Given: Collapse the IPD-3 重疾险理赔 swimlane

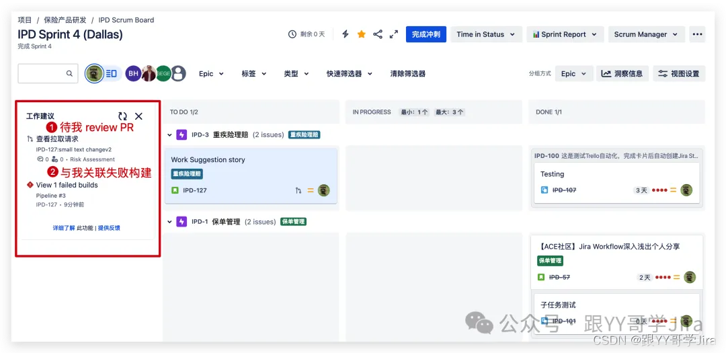Looking at the screenshot, I should pyautogui.click(x=169, y=134).
